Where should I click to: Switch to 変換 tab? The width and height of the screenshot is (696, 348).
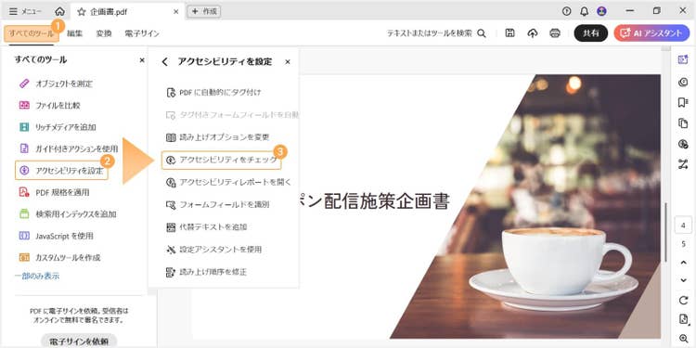(104, 33)
